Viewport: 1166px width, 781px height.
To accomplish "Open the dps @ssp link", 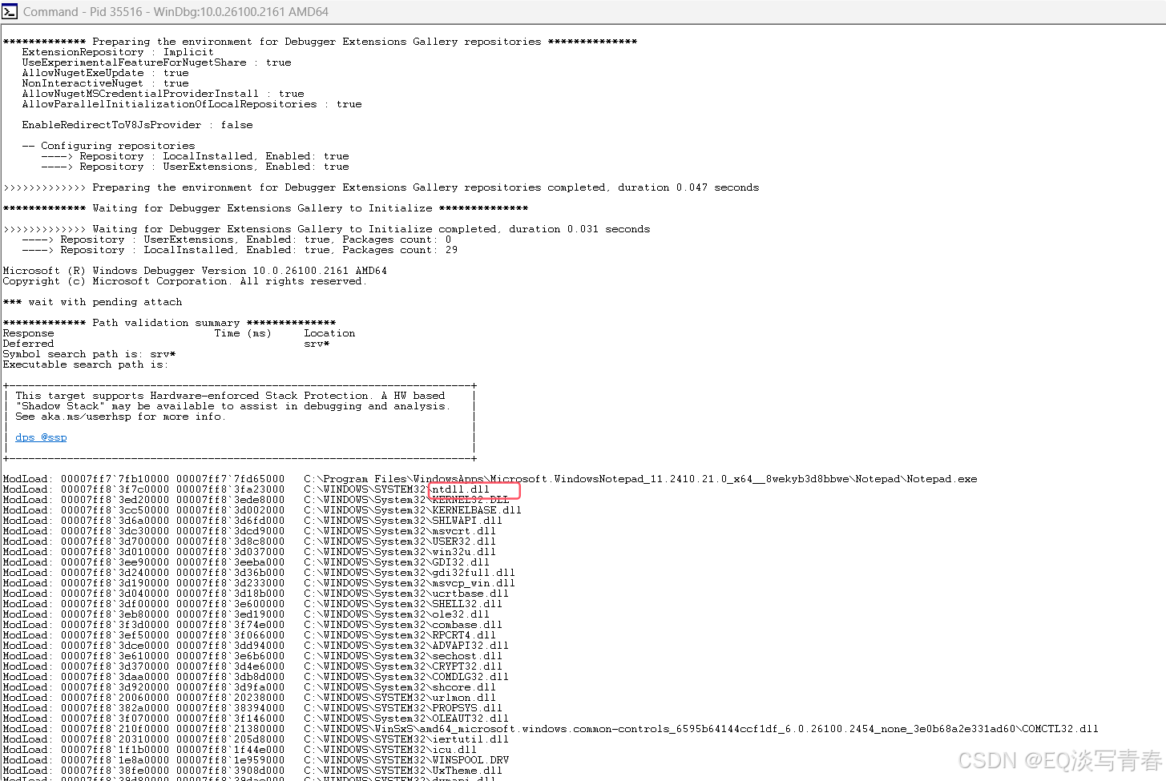I will 41,437.
